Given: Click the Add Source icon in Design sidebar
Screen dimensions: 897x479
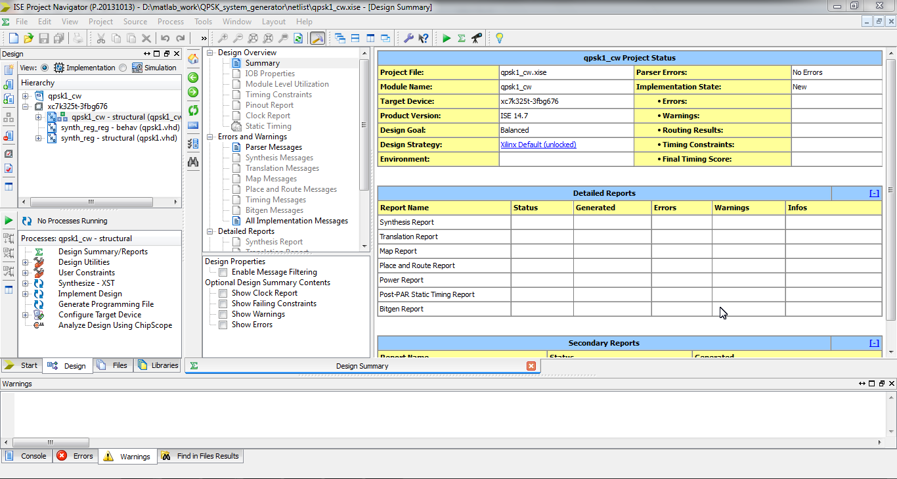Looking at the screenshot, I should (x=9, y=85).
